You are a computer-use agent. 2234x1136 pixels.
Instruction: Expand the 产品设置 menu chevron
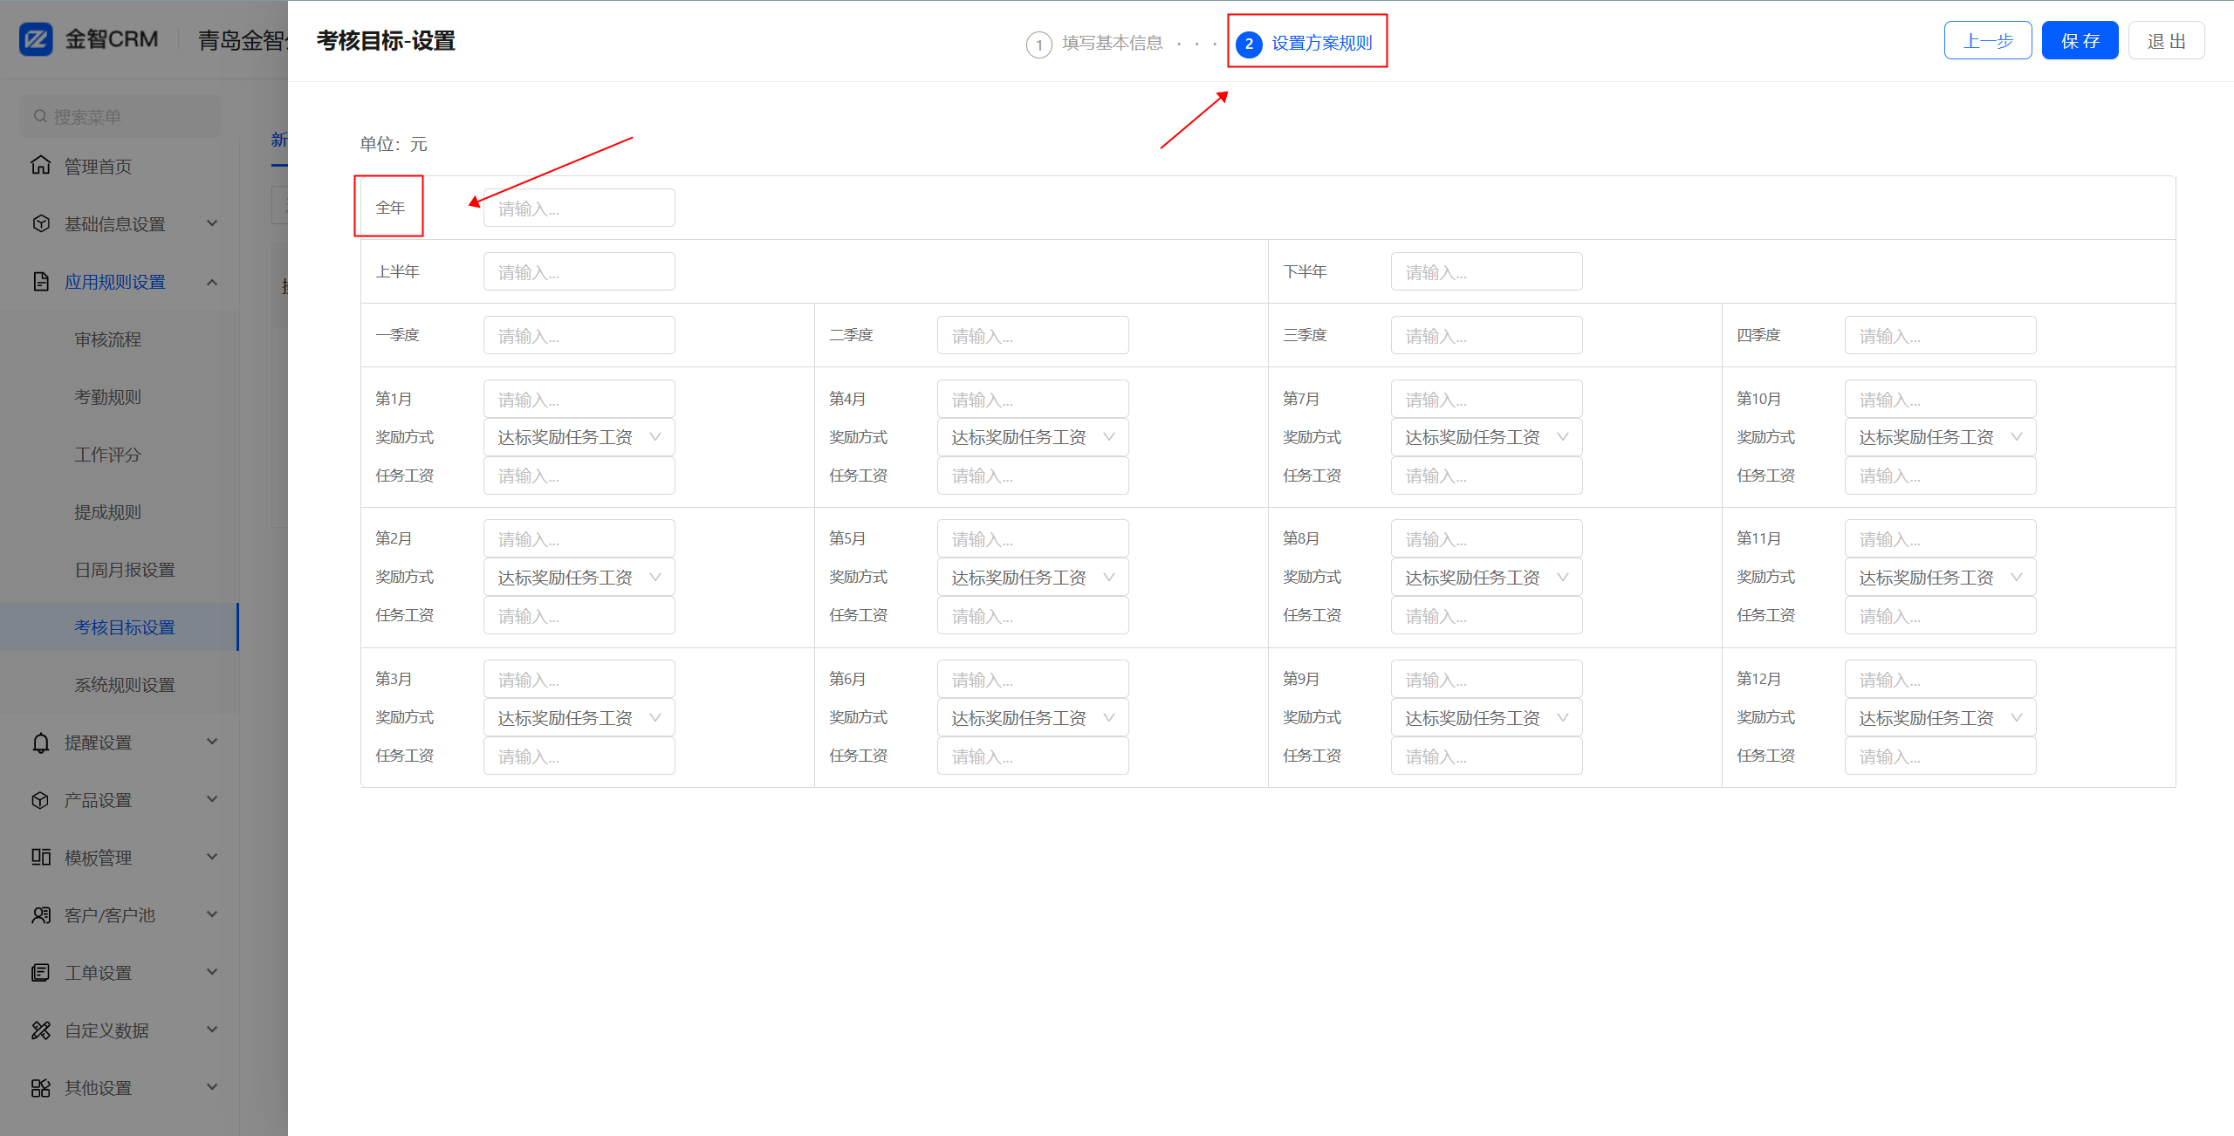[x=212, y=799]
